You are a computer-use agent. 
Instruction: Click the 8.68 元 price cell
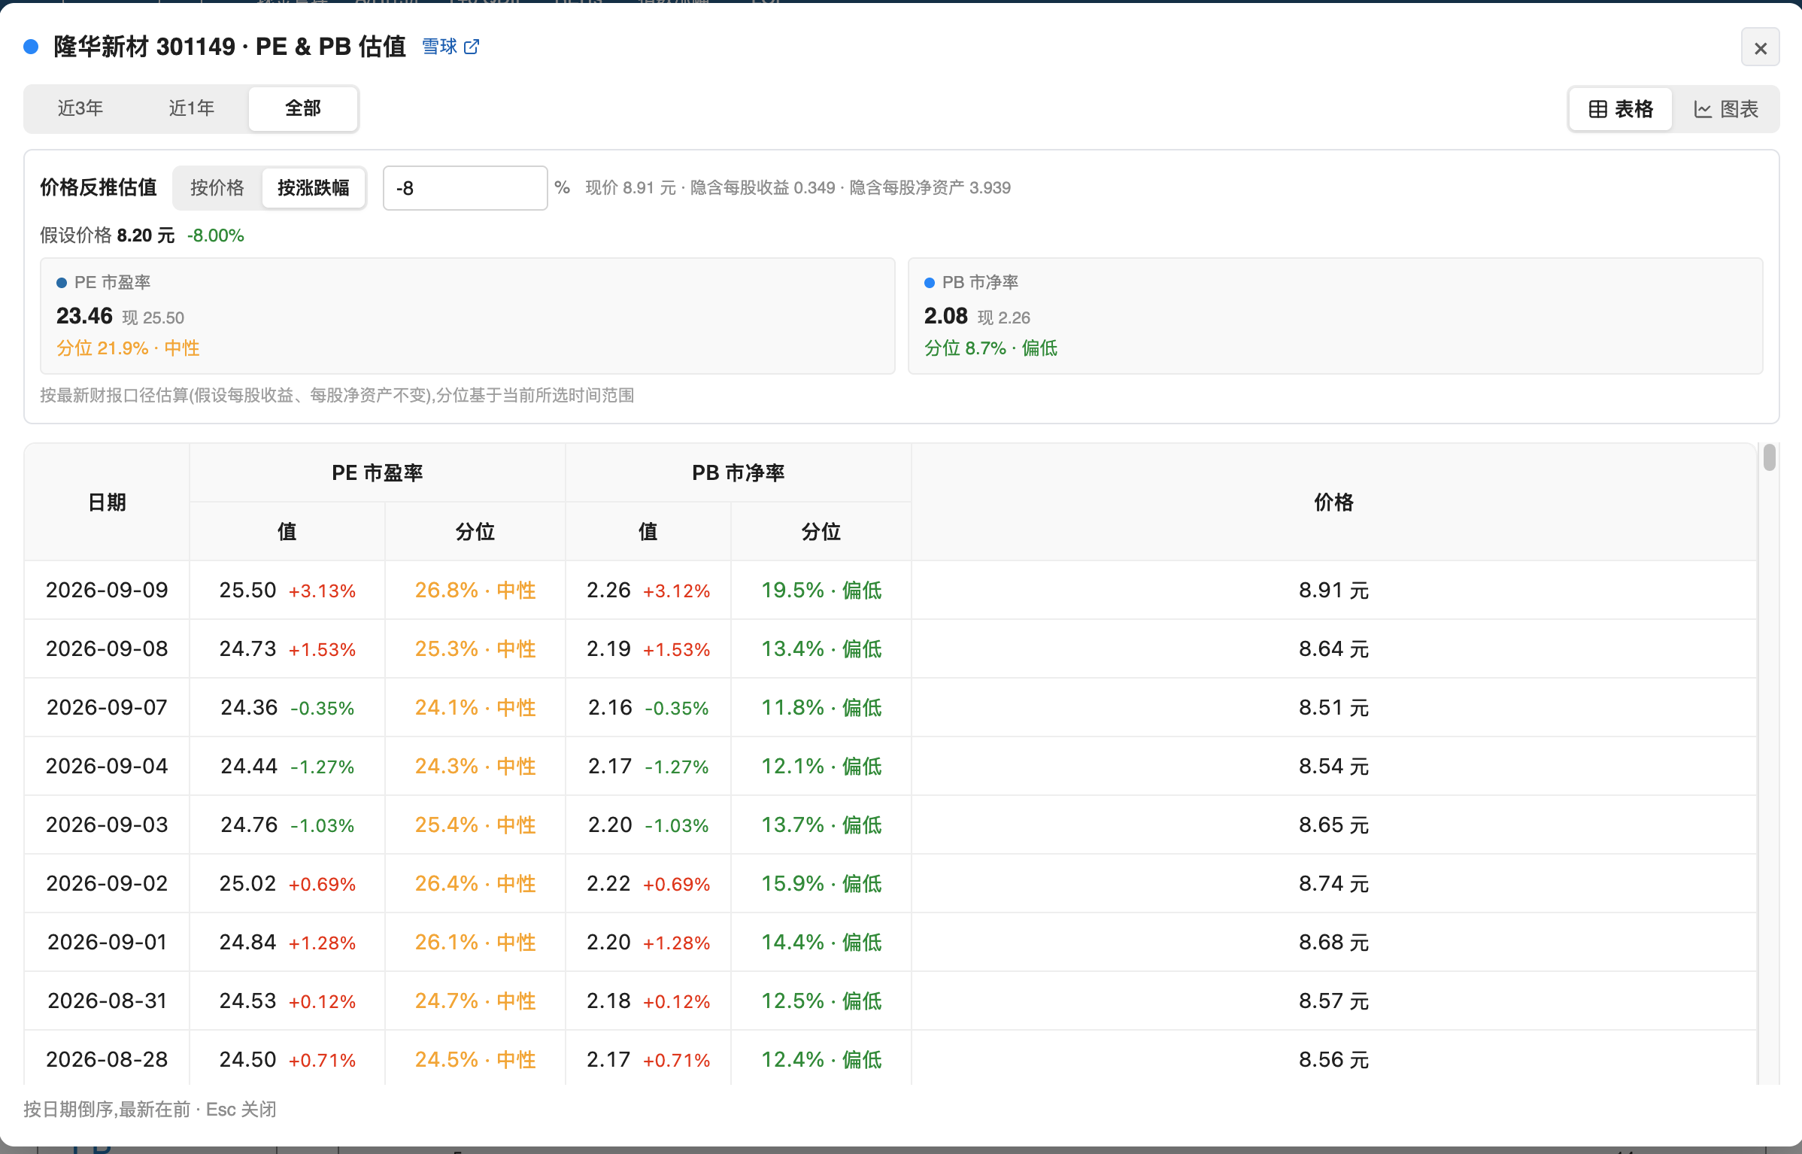coord(1334,942)
